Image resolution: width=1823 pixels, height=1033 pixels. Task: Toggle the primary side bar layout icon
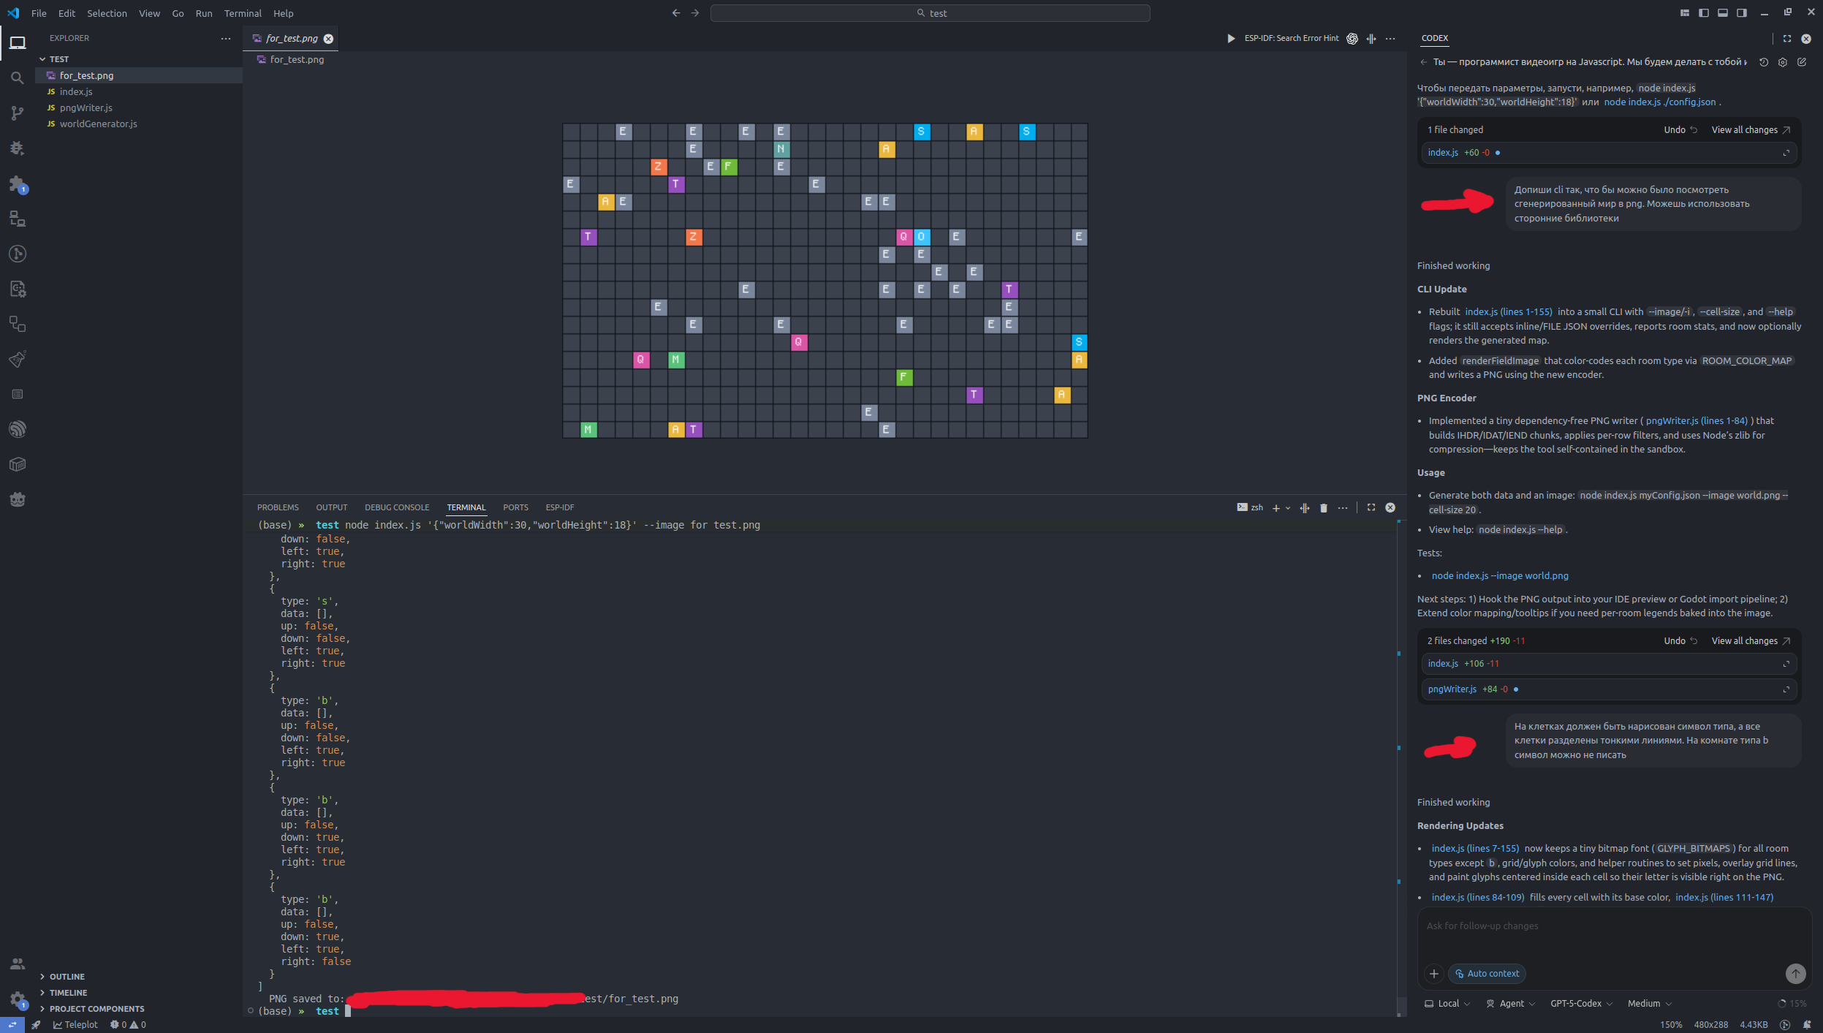1703,13
